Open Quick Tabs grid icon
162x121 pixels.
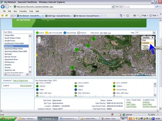point(12,16)
